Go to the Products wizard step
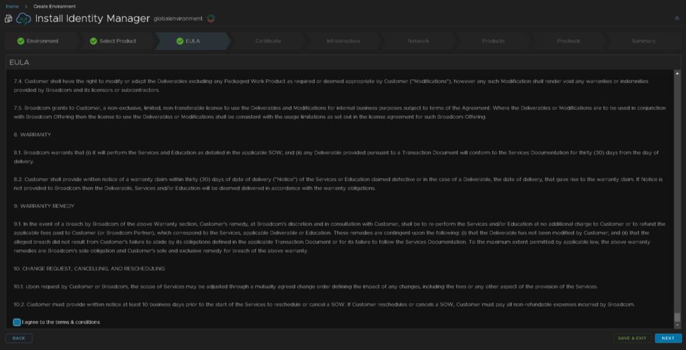 pyautogui.click(x=493, y=41)
